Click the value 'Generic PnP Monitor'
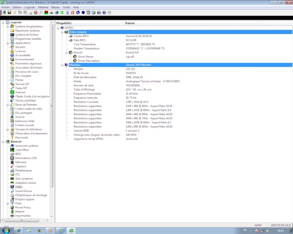 138,65
